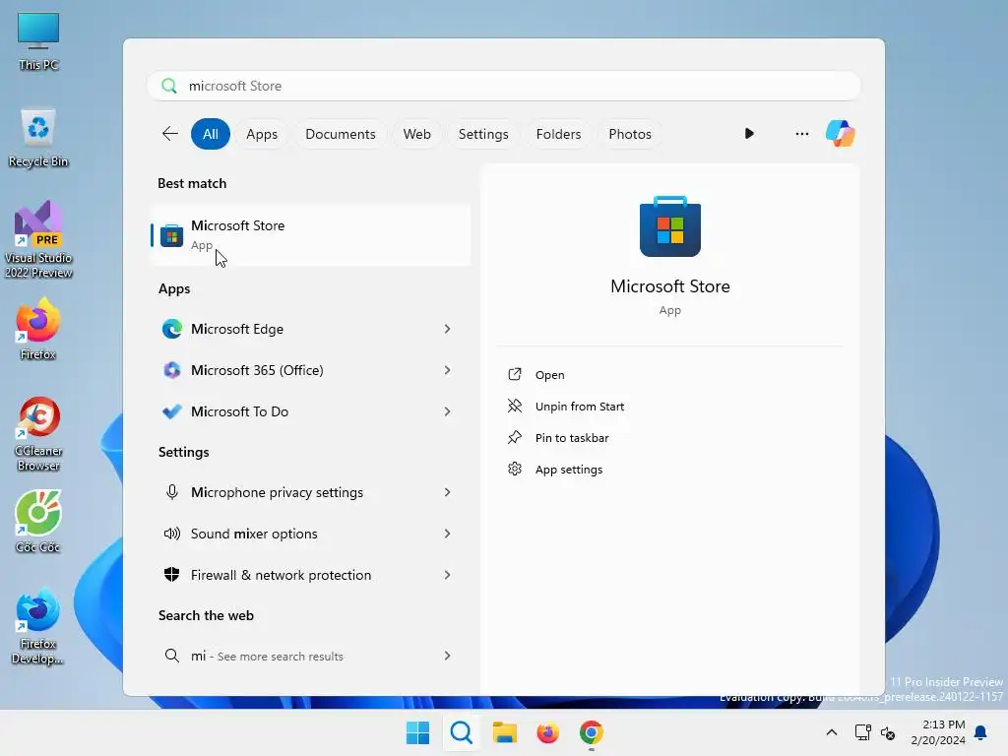This screenshot has height=756, width=1008.
Task: Open Firewall & network protection result
Action: point(310,575)
